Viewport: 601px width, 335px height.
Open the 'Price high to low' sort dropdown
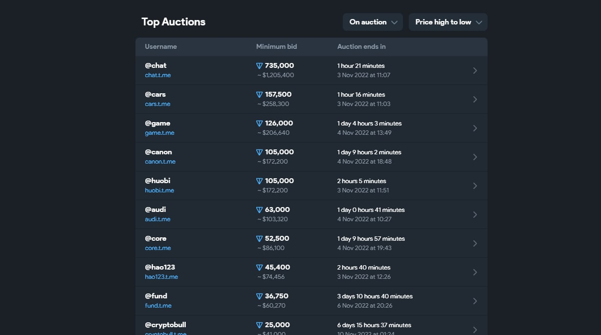coord(448,22)
